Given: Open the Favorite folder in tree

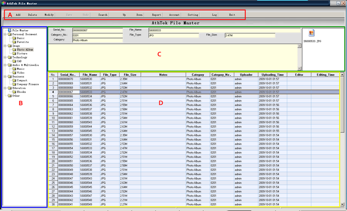Looking at the screenshot, I should 23,42.
